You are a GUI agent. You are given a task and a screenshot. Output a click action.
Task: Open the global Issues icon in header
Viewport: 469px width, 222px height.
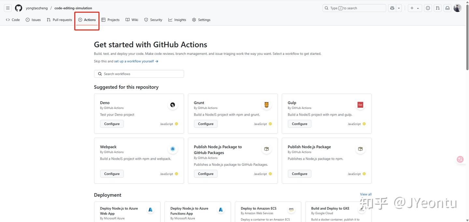(428, 8)
